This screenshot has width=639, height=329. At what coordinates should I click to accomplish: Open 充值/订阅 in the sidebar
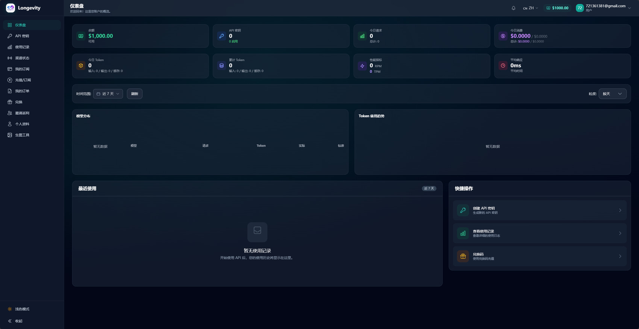coord(32,80)
